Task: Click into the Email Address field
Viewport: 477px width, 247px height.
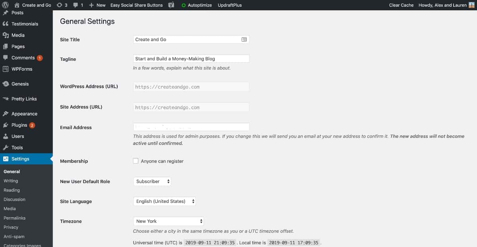Action: (x=191, y=127)
